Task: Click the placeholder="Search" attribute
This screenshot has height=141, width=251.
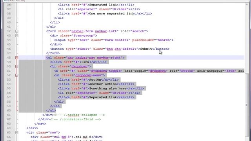Action: click(152, 40)
